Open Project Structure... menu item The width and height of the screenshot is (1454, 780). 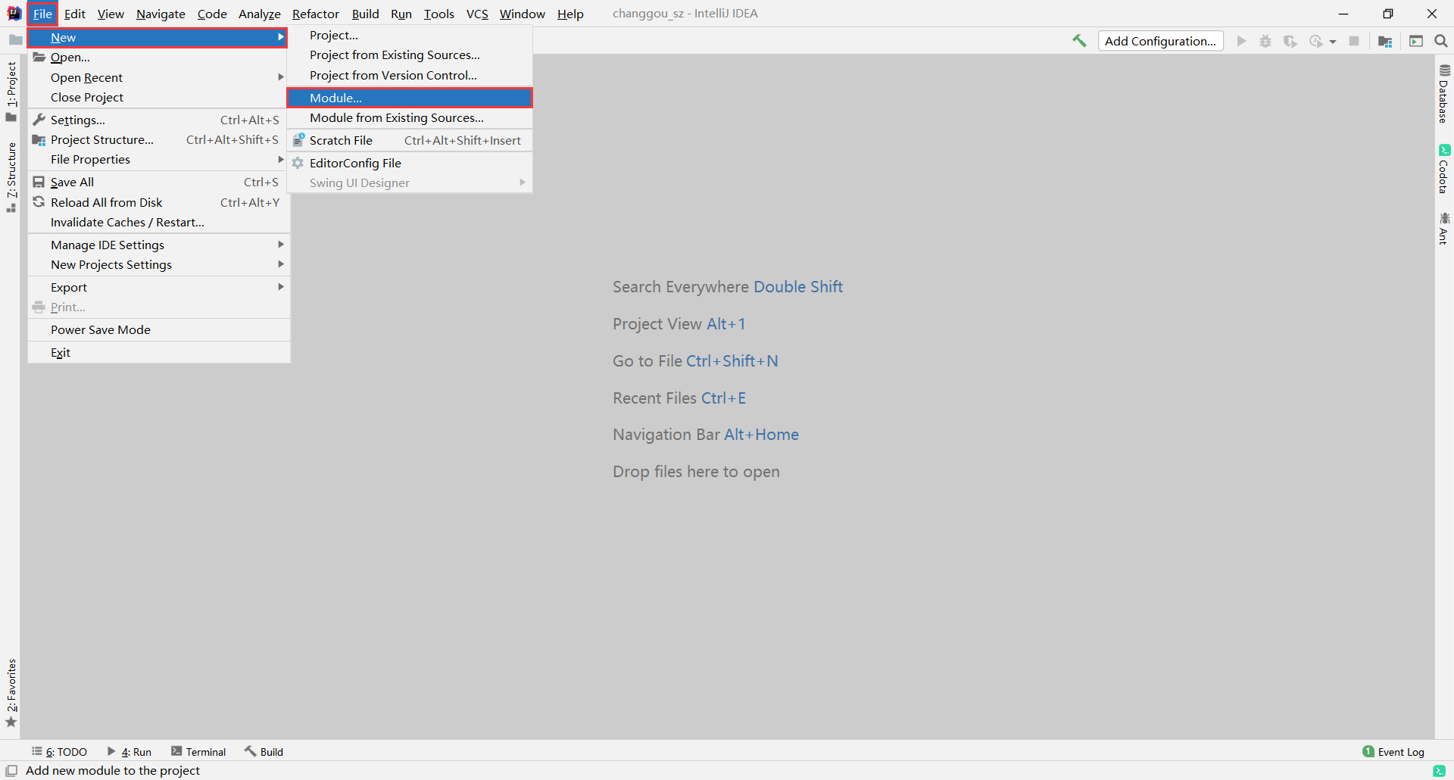158,139
